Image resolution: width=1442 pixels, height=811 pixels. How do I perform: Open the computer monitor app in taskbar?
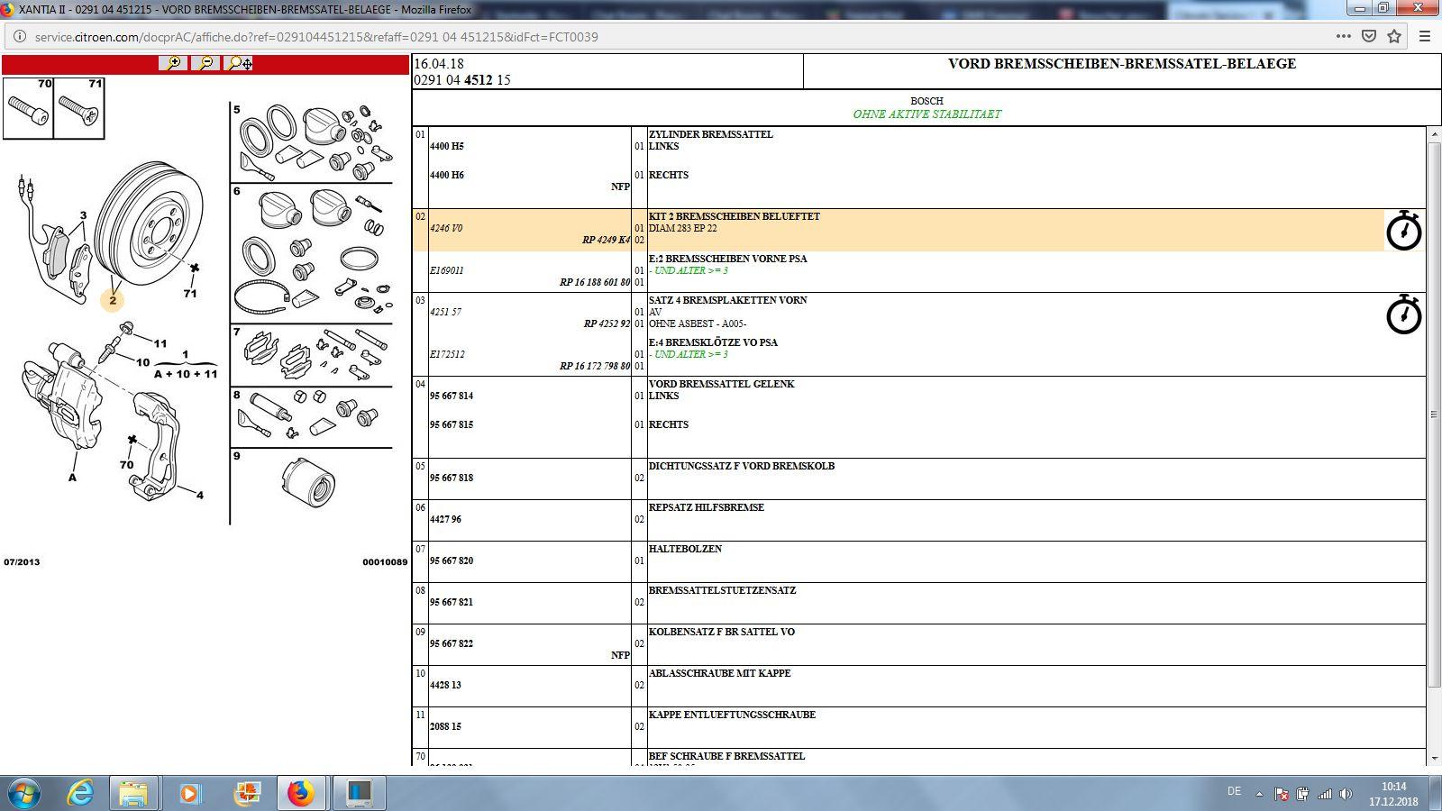pyautogui.click(x=360, y=793)
